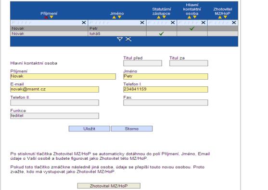Click the lukáš cell in Jméno column
This screenshot has height=190, width=268.
pyautogui.click(x=117, y=34)
